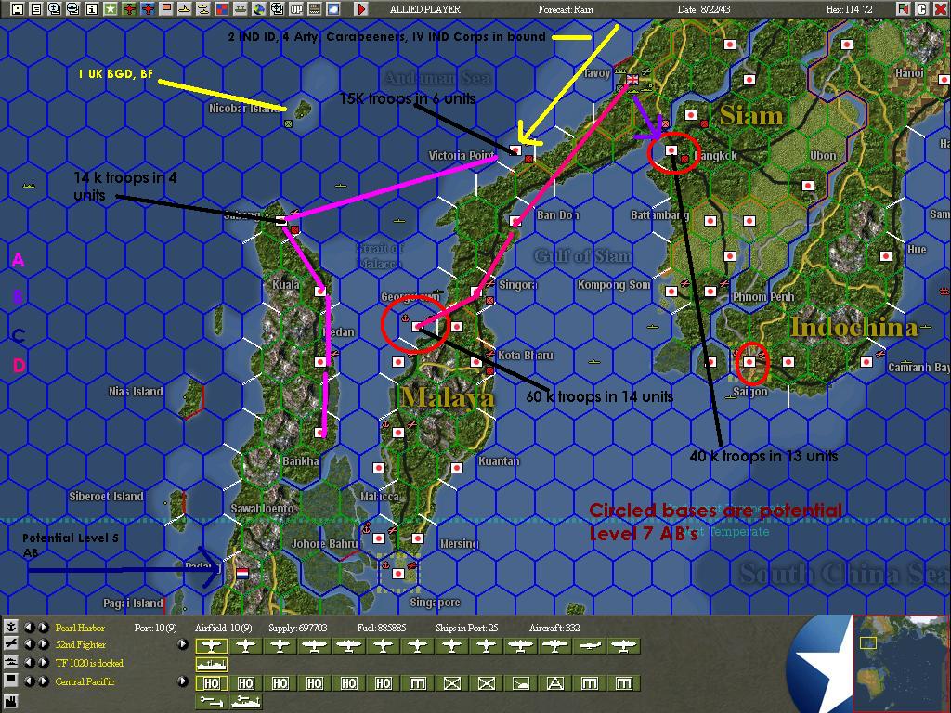
Task: Select the tank unit icon in land row
Action: (x=520, y=683)
